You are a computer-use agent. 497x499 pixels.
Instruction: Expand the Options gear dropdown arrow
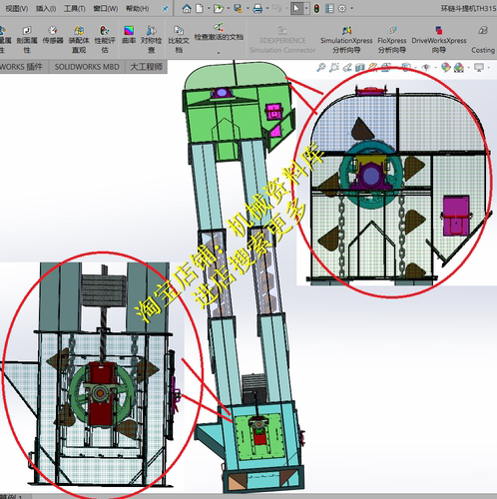point(351,8)
